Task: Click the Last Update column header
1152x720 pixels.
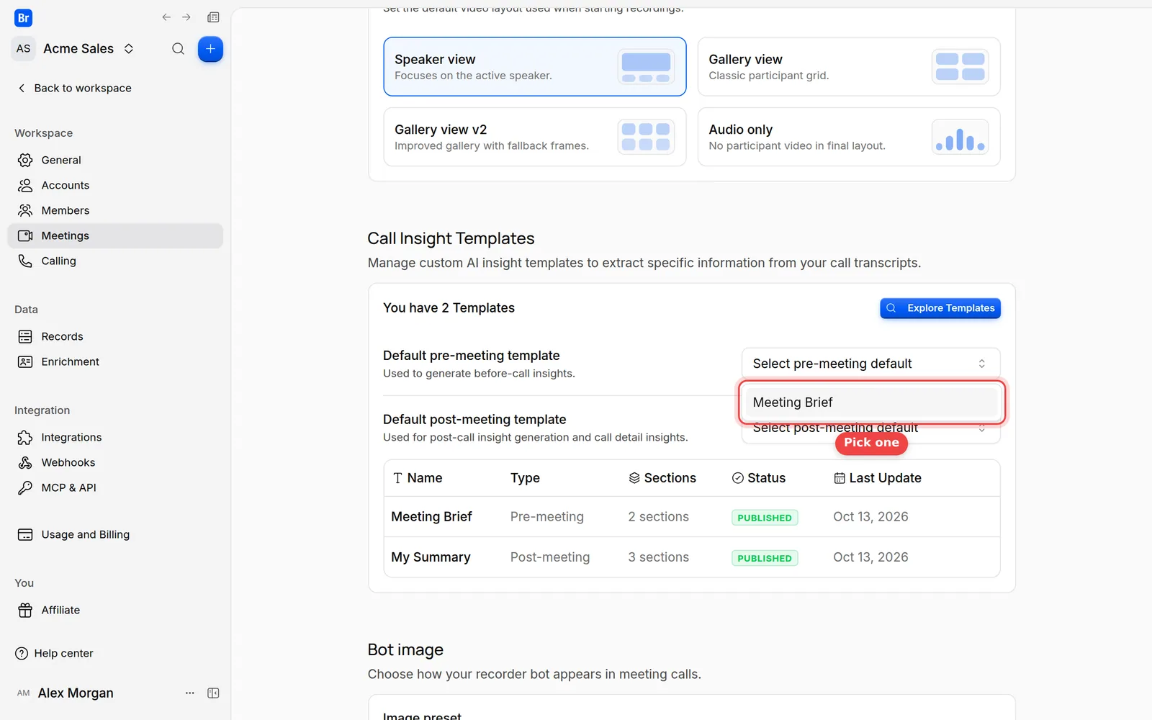Action: pyautogui.click(x=878, y=478)
